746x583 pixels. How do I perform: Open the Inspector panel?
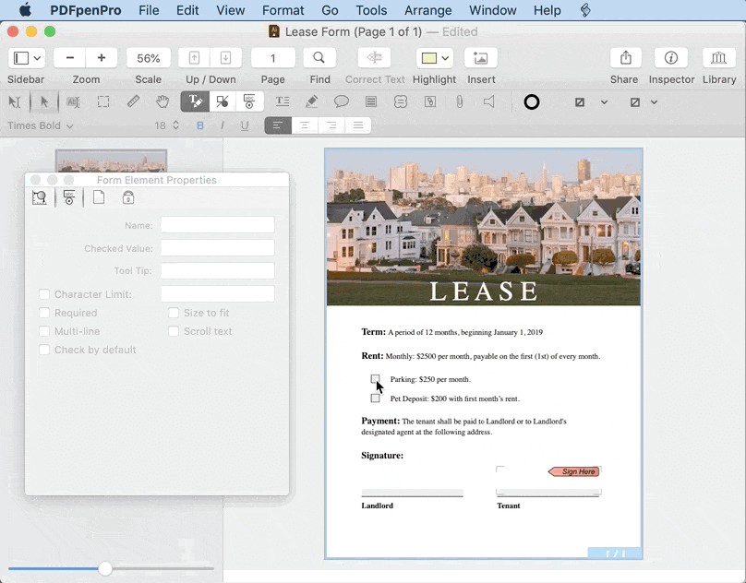click(x=671, y=57)
